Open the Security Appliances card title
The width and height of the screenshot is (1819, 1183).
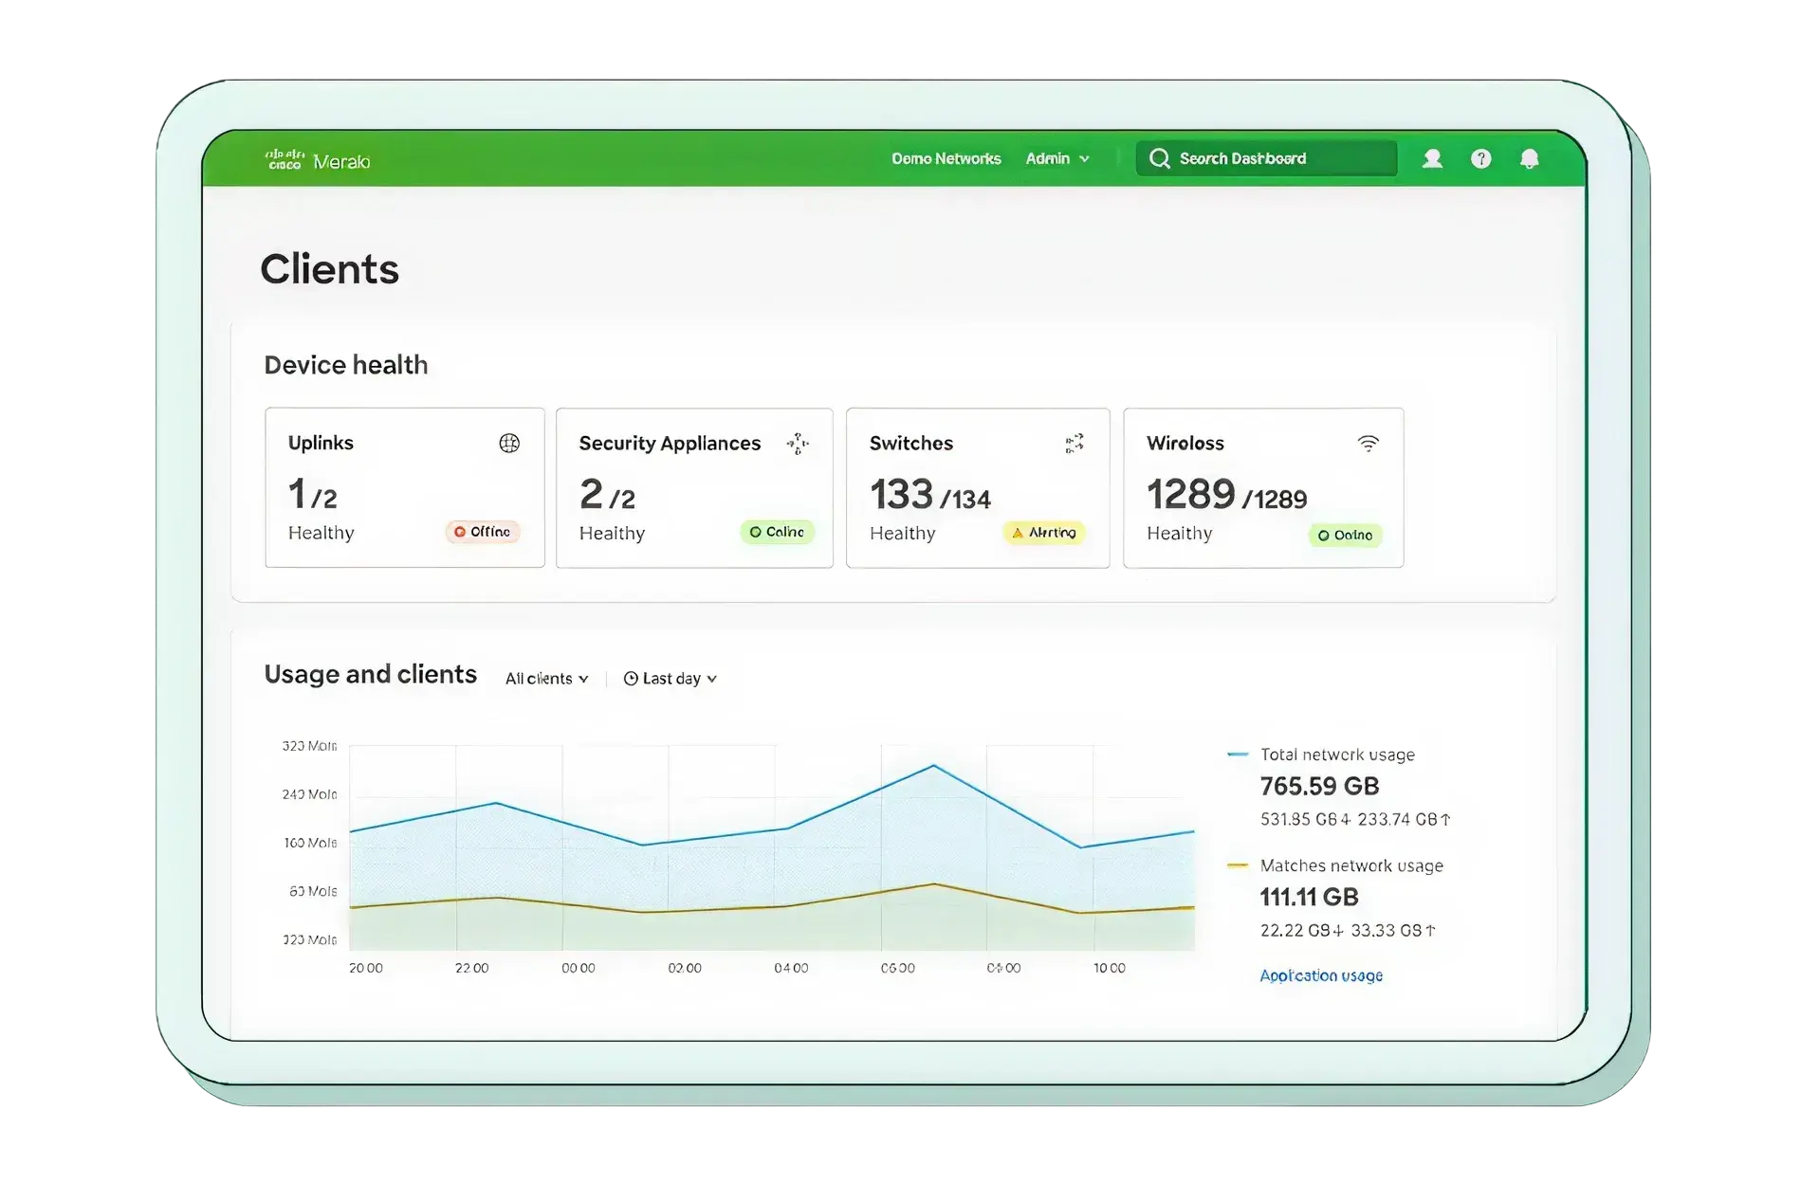pos(670,444)
